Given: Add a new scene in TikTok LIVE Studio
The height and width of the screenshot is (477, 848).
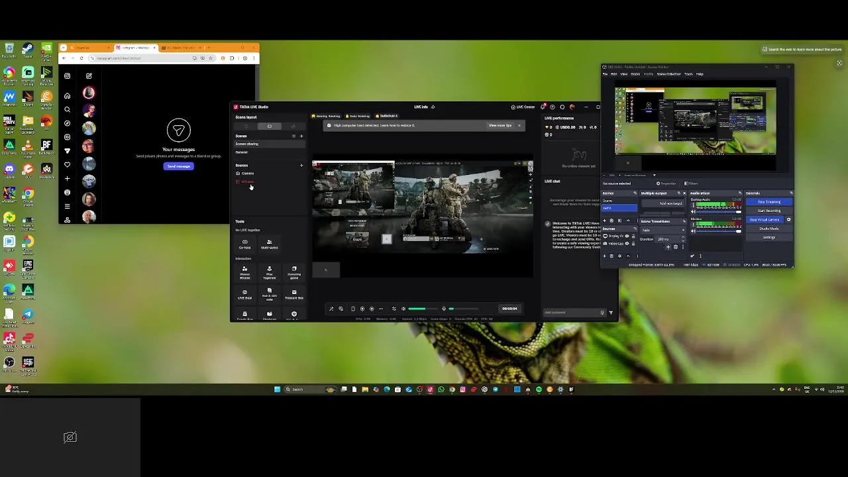Looking at the screenshot, I should click(x=301, y=136).
